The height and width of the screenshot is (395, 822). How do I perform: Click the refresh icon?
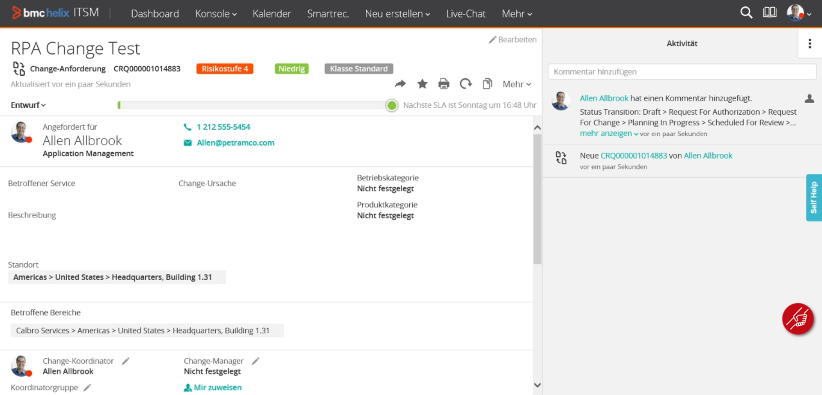(466, 84)
